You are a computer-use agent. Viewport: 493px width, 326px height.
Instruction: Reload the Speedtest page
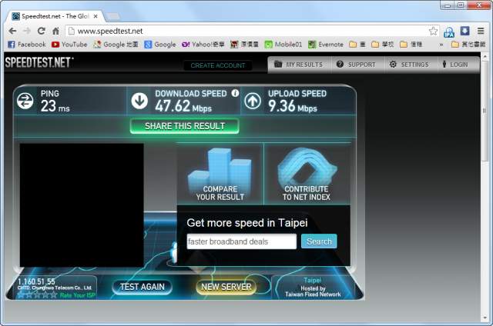coord(41,31)
